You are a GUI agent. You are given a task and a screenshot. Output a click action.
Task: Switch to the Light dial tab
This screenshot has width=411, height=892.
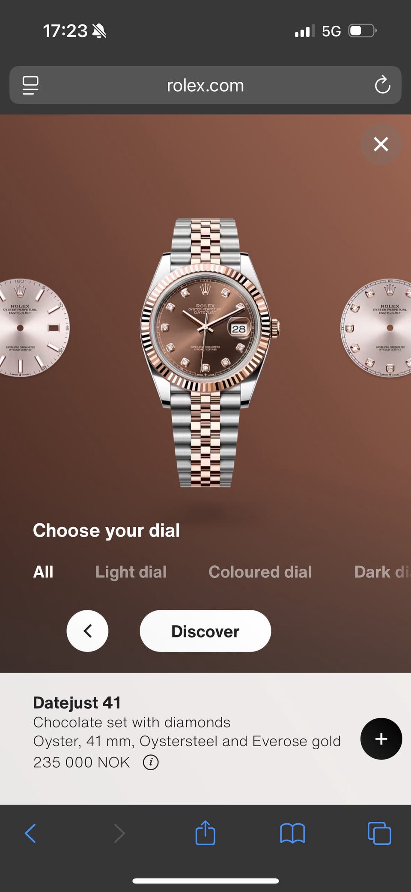coord(131,572)
